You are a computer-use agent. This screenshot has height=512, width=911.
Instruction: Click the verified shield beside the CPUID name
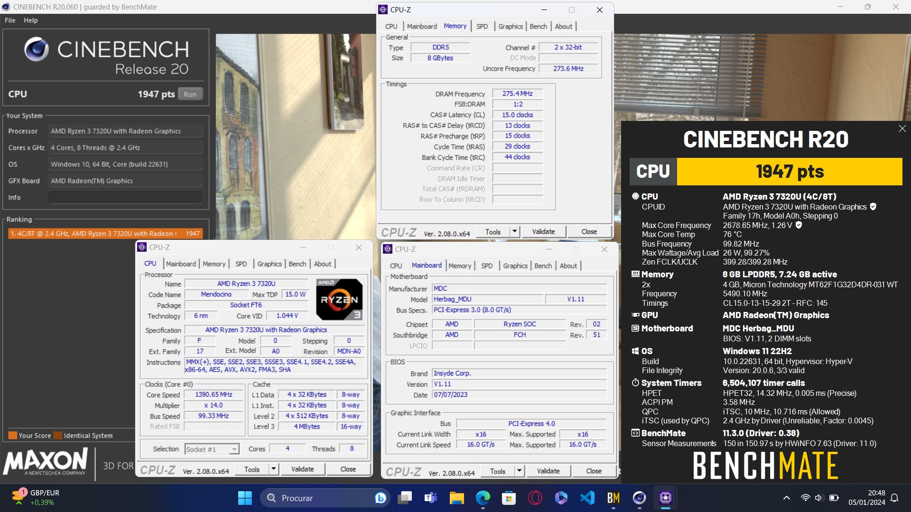pyautogui.click(x=873, y=207)
